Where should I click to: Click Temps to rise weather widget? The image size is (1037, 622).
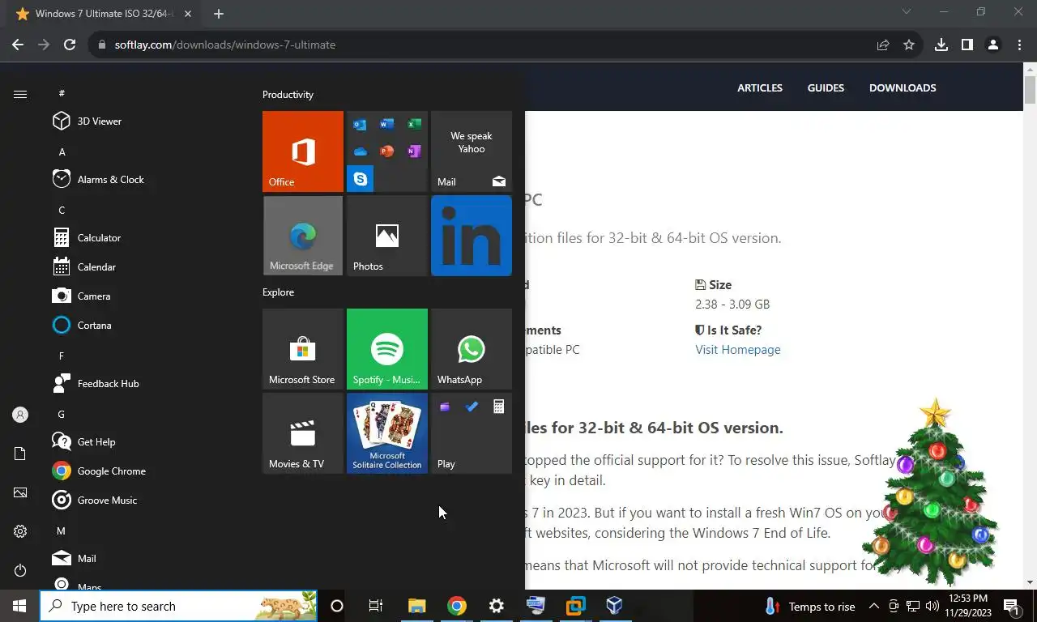tap(810, 606)
